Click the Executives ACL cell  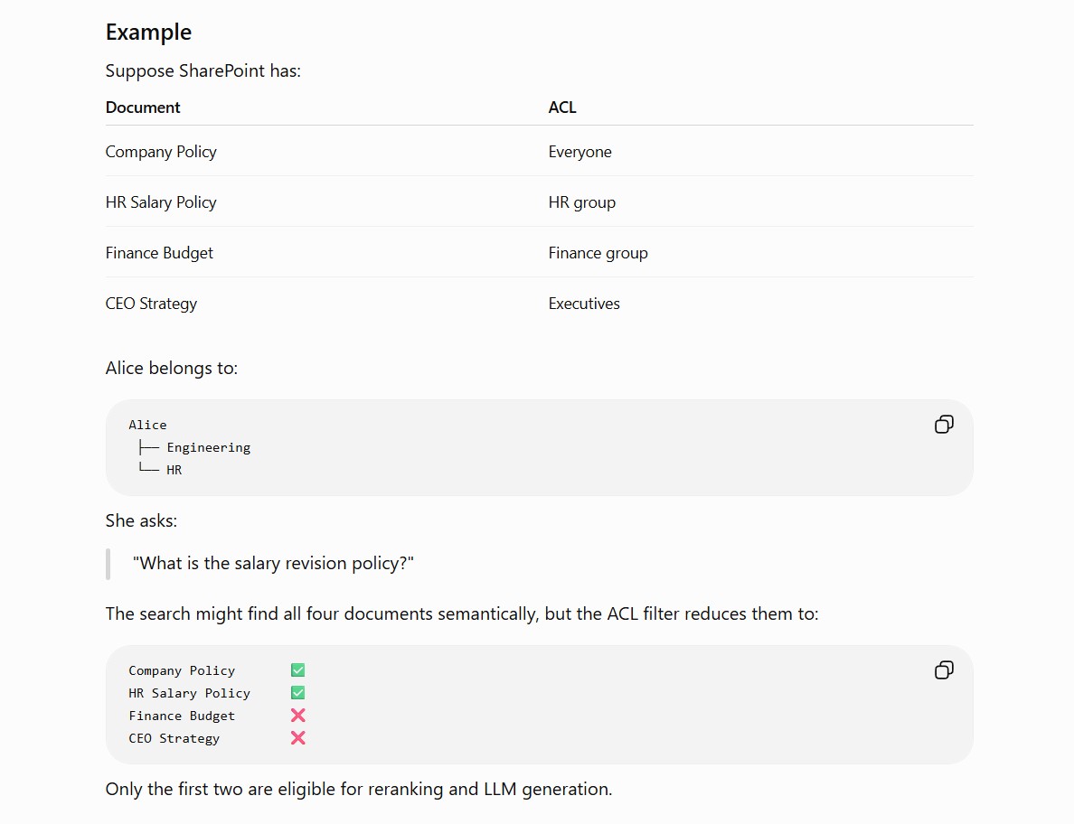click(584, 304)
